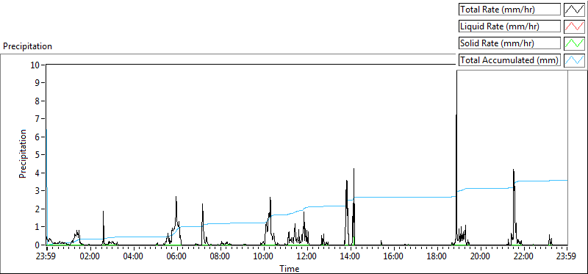
Task: Click the Liquid Rate red plot icon
Action: click(x=575, y=26)
